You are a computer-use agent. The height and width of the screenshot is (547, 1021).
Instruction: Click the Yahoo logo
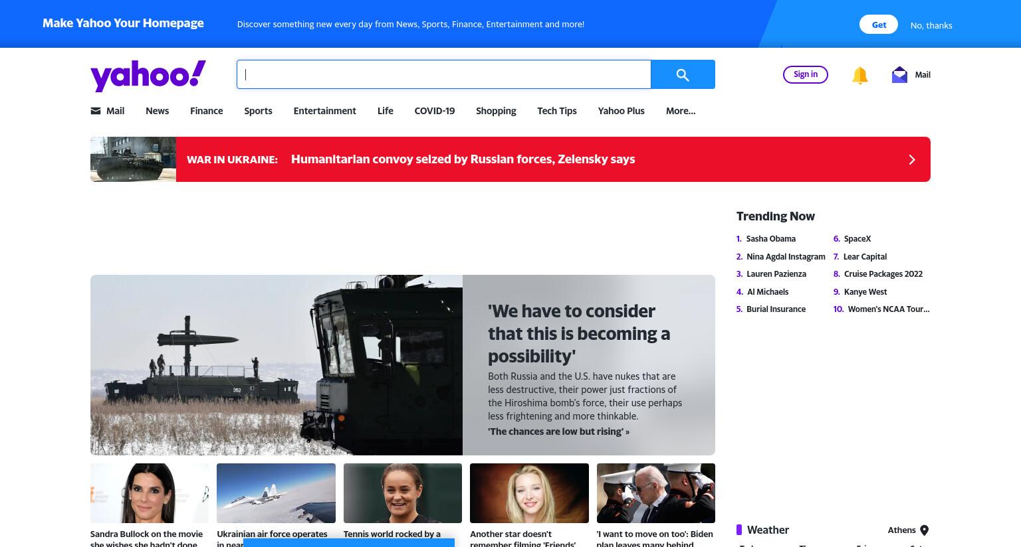[x=148, y=75]
